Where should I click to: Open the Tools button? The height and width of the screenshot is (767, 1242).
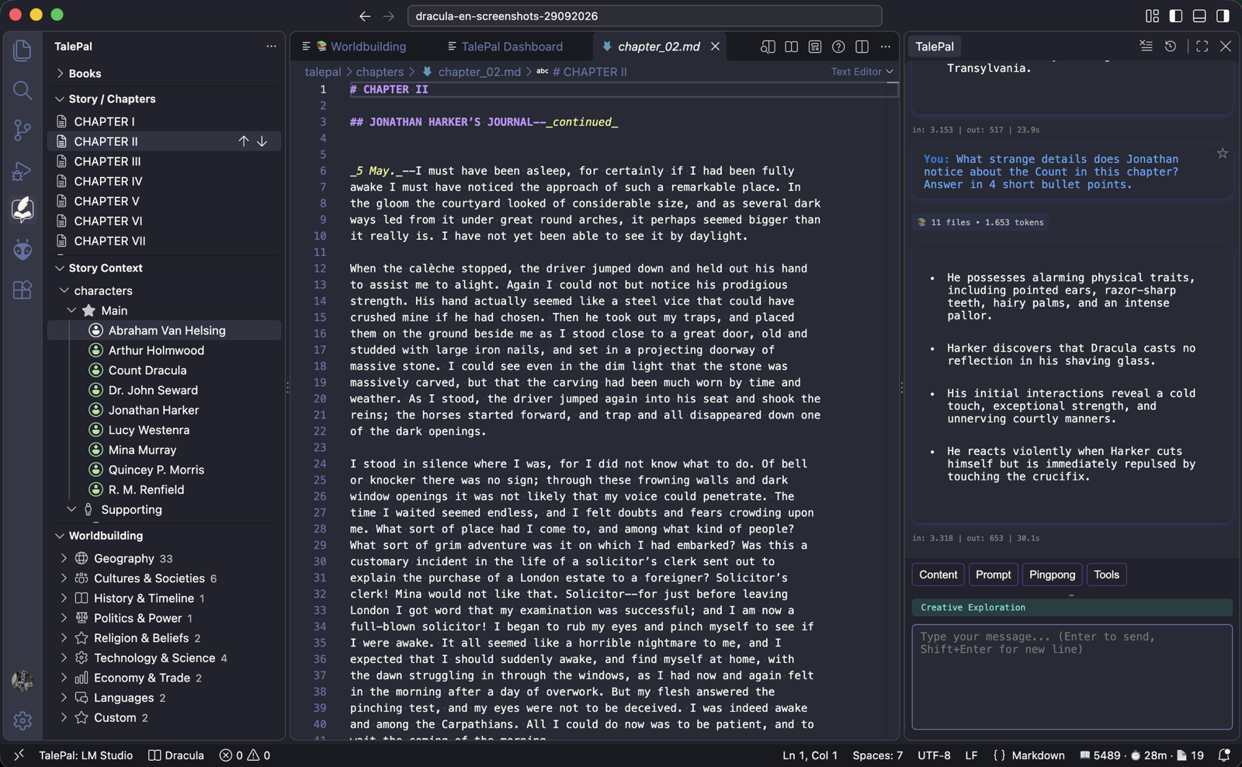pyautogui.click(x=1106, y=574)
